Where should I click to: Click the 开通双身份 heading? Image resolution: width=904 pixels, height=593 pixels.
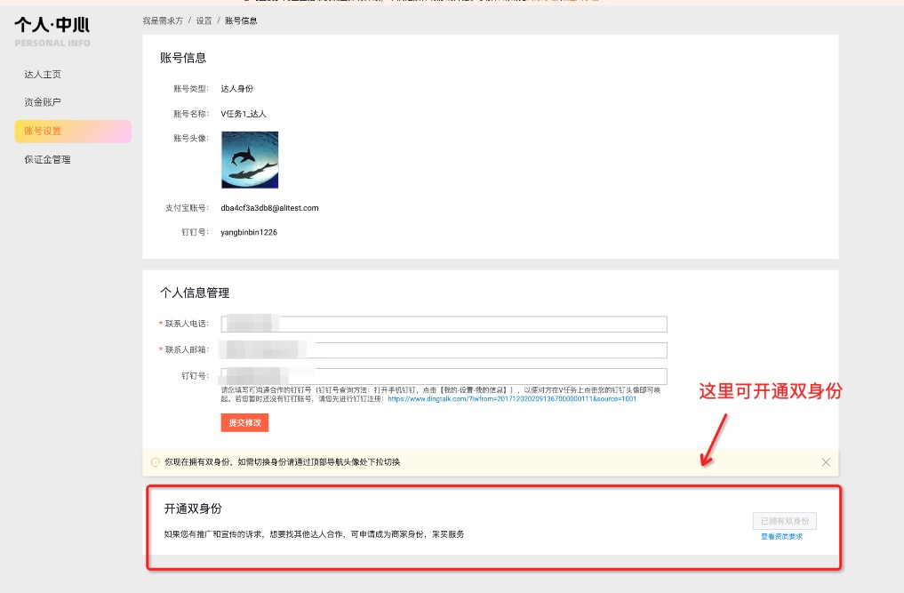click(x=193, y=509)
